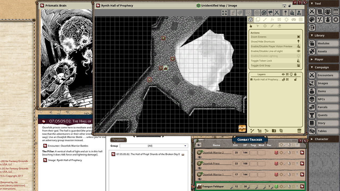
Task: Select the Zoom Extents icon on map toolbar
Action: point(224,12)
